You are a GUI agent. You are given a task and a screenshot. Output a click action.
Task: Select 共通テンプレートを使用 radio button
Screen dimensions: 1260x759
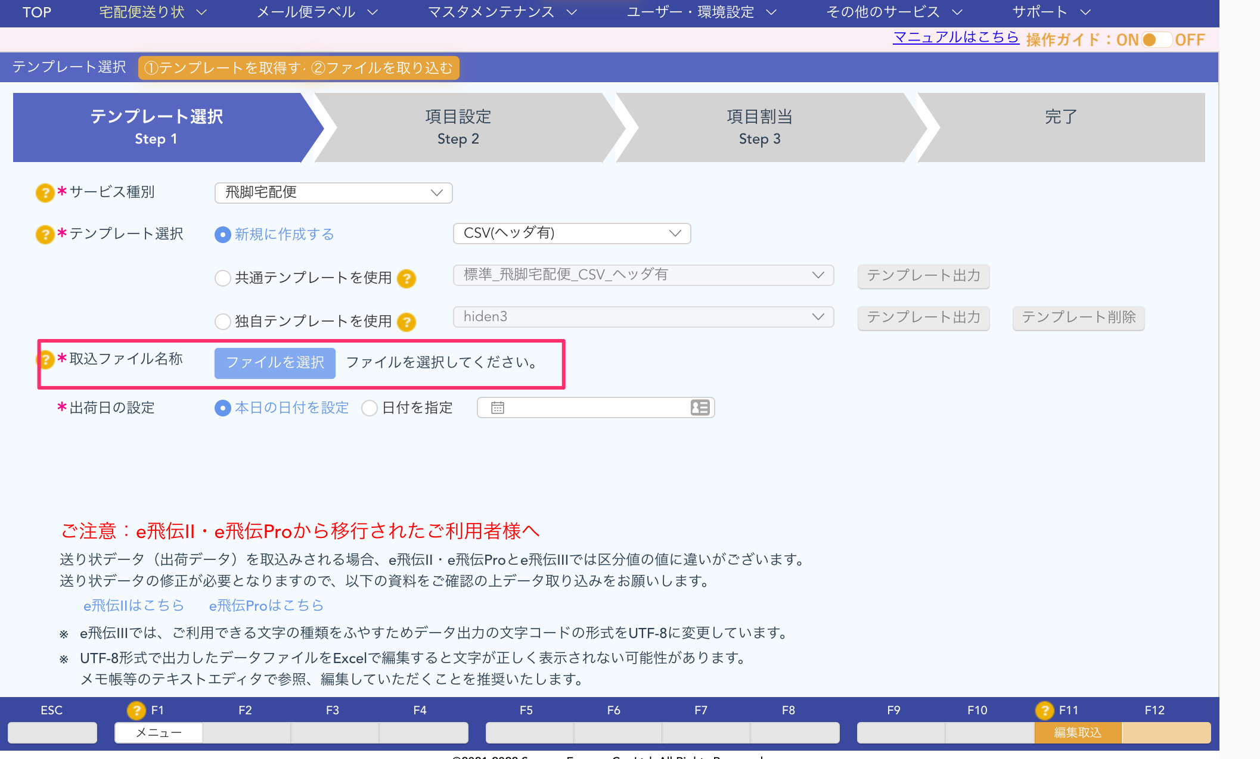[223, 278]
